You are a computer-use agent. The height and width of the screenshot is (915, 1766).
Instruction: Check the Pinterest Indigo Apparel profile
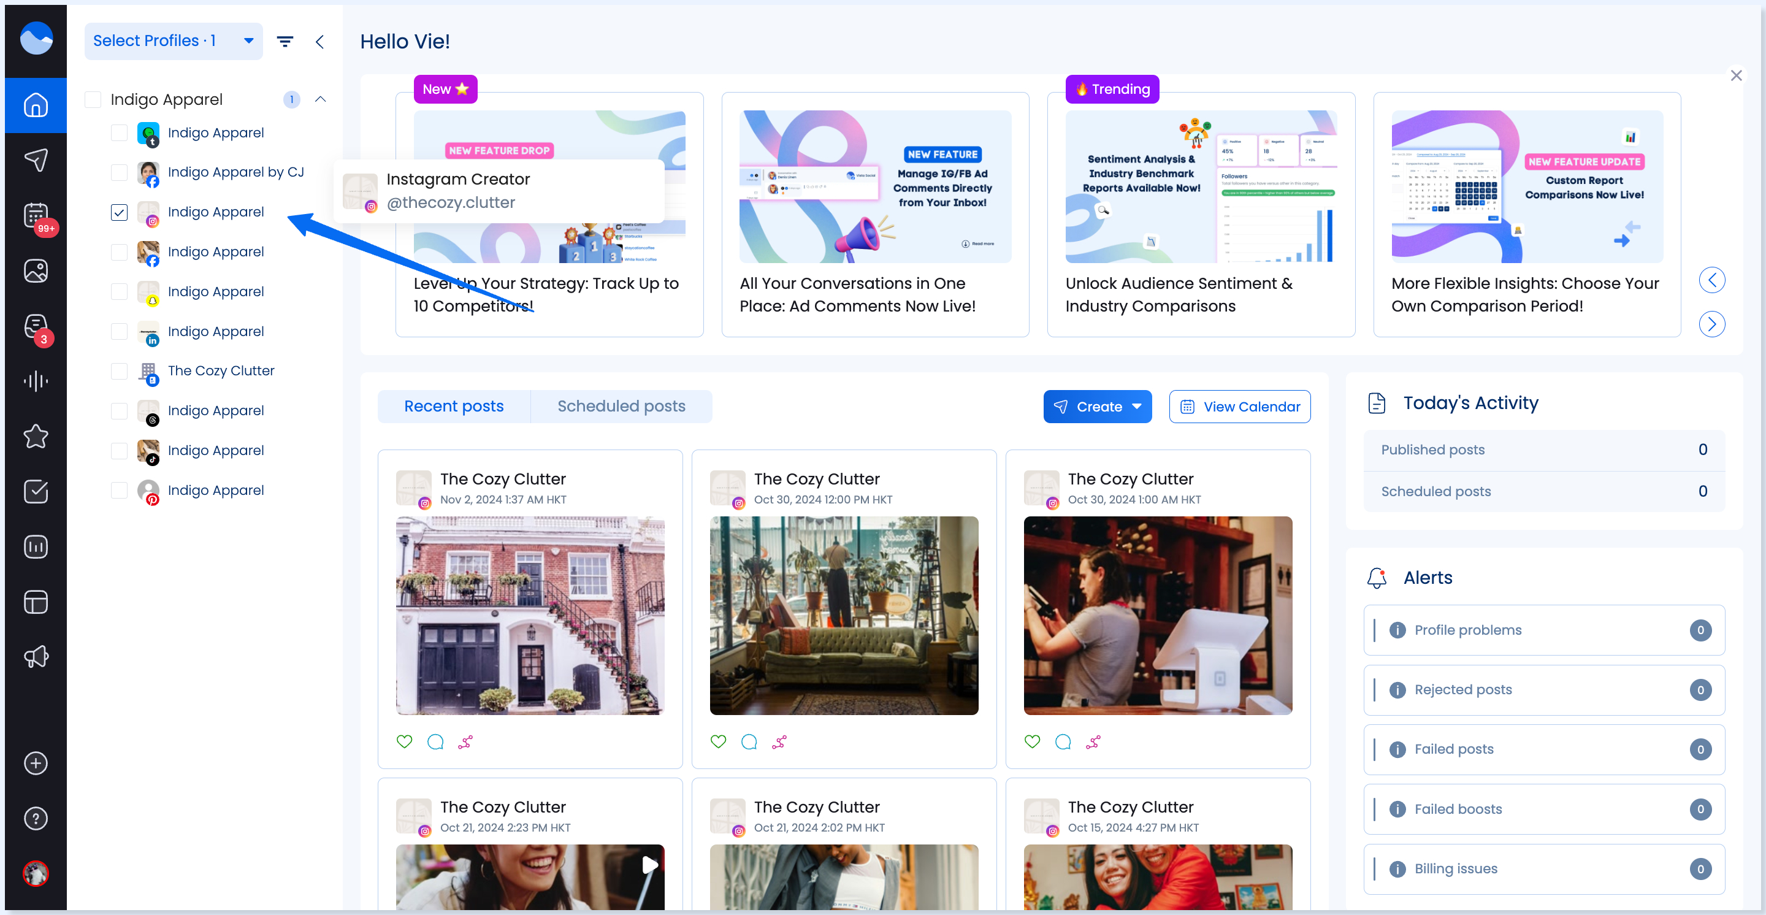point(120,490)
